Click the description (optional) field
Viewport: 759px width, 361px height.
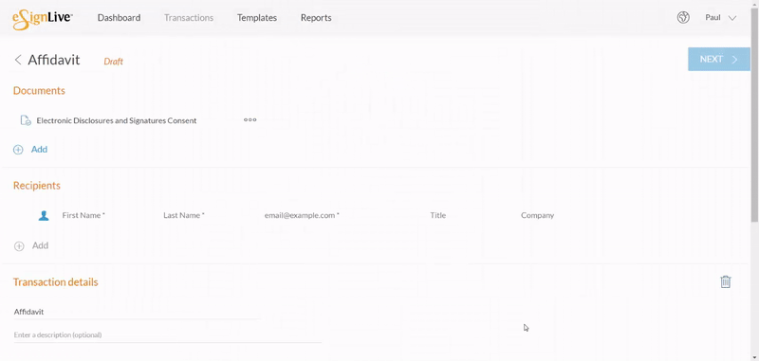pyautogui.click(x=168, y=334)
